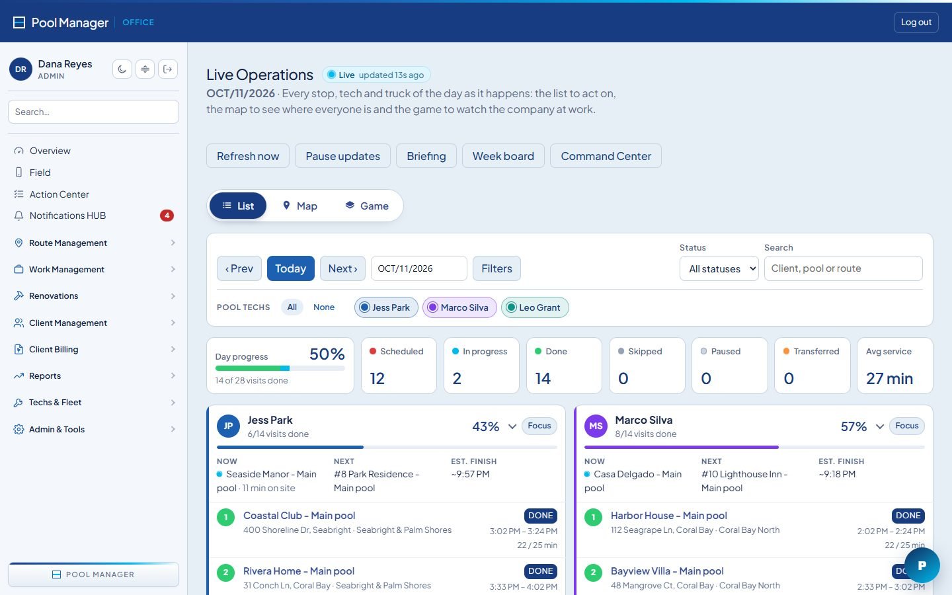Click the Day progress bar
952x595 pixels.
(x=280, y=368)
